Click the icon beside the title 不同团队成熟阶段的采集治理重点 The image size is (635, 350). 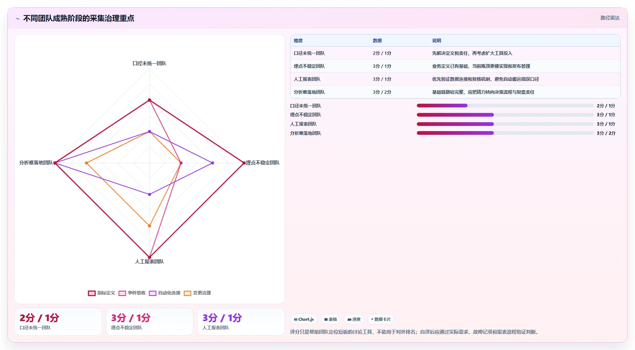coord(17,19)
